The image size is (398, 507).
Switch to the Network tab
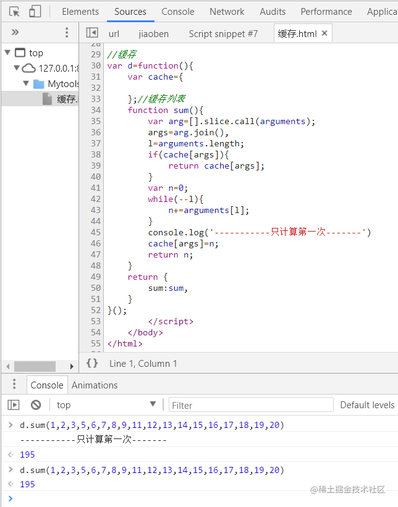pyautogui.click(x=227, y=12)
